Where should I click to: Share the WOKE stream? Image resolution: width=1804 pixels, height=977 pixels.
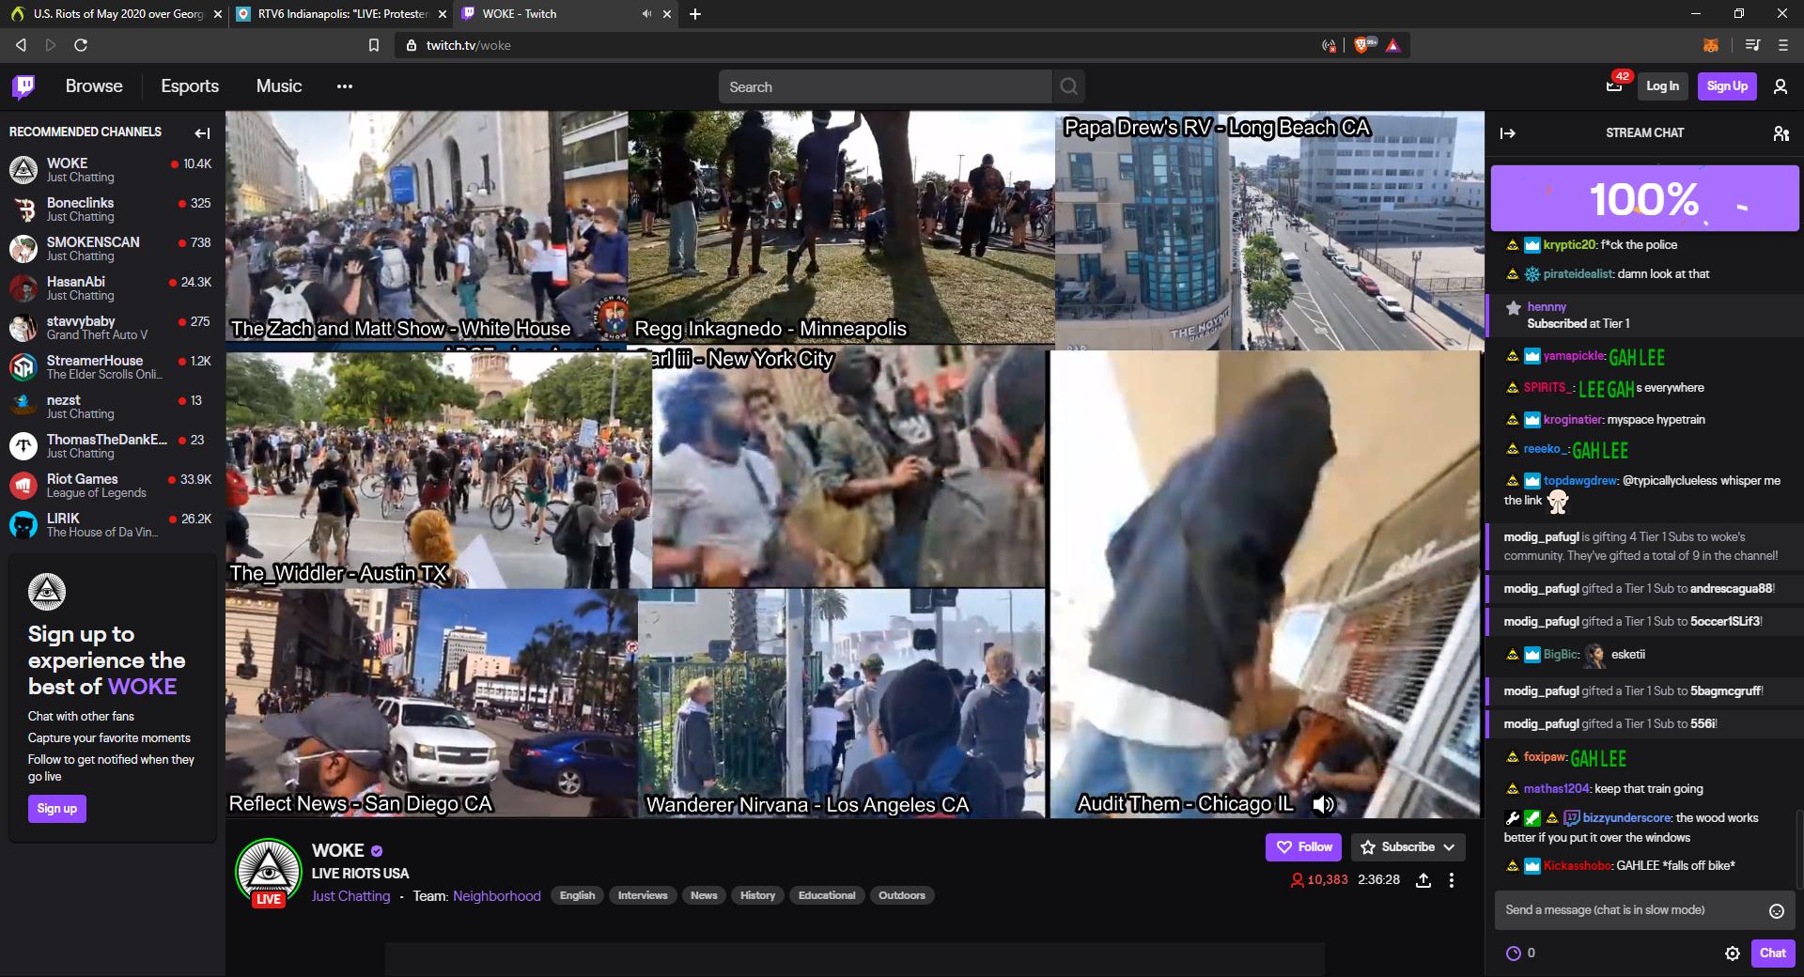(1423, 880)
